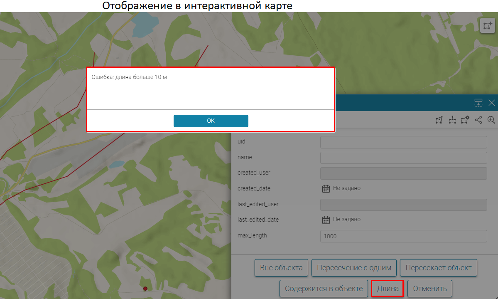Click the dock panel icon in header

pyautogui.click(x=478, y=103)
